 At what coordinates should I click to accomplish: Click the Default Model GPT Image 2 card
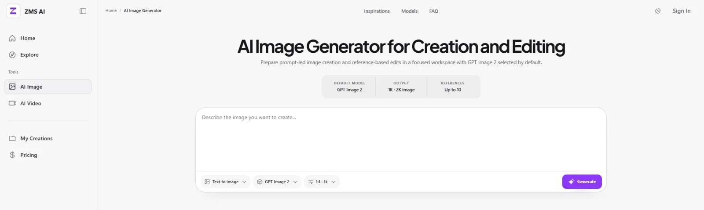tap(349, 87)
